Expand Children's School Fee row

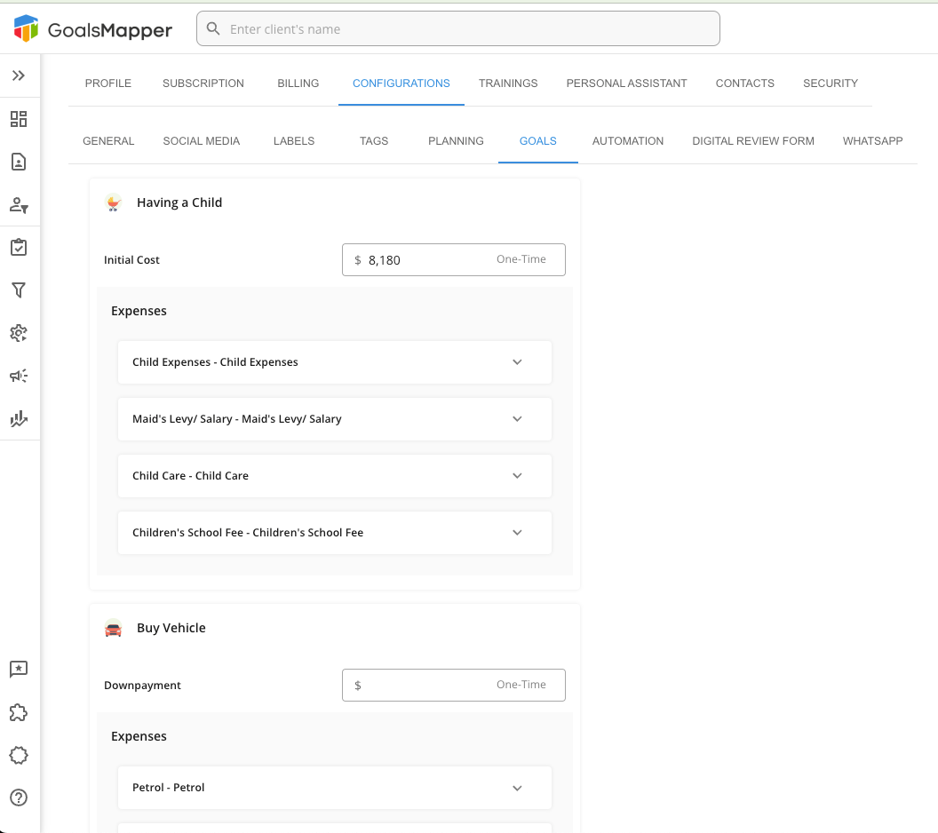point(517,533)
